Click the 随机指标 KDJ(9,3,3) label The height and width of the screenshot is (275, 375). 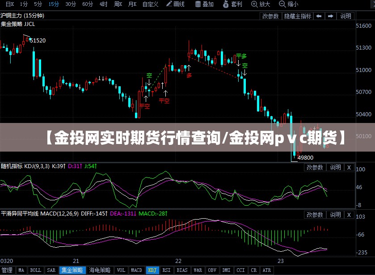click(x=25, y=166)
